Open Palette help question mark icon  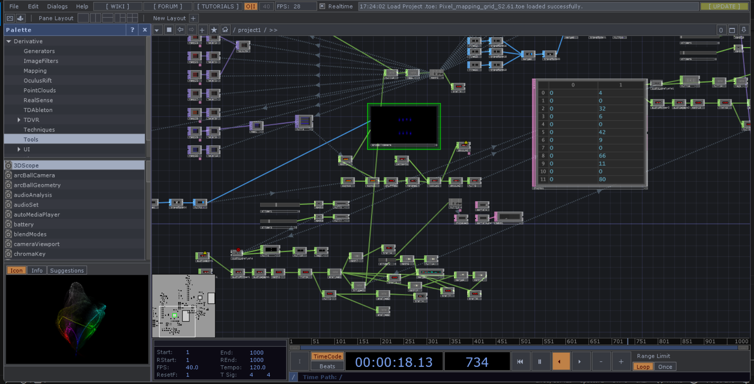tap(132, 30)
